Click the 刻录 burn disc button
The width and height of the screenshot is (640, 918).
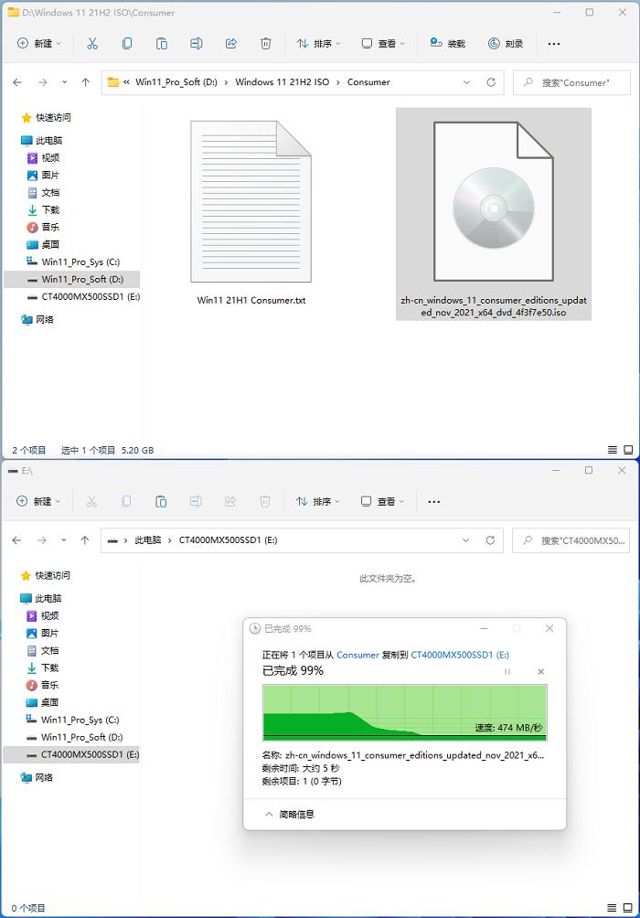point(506,43)
